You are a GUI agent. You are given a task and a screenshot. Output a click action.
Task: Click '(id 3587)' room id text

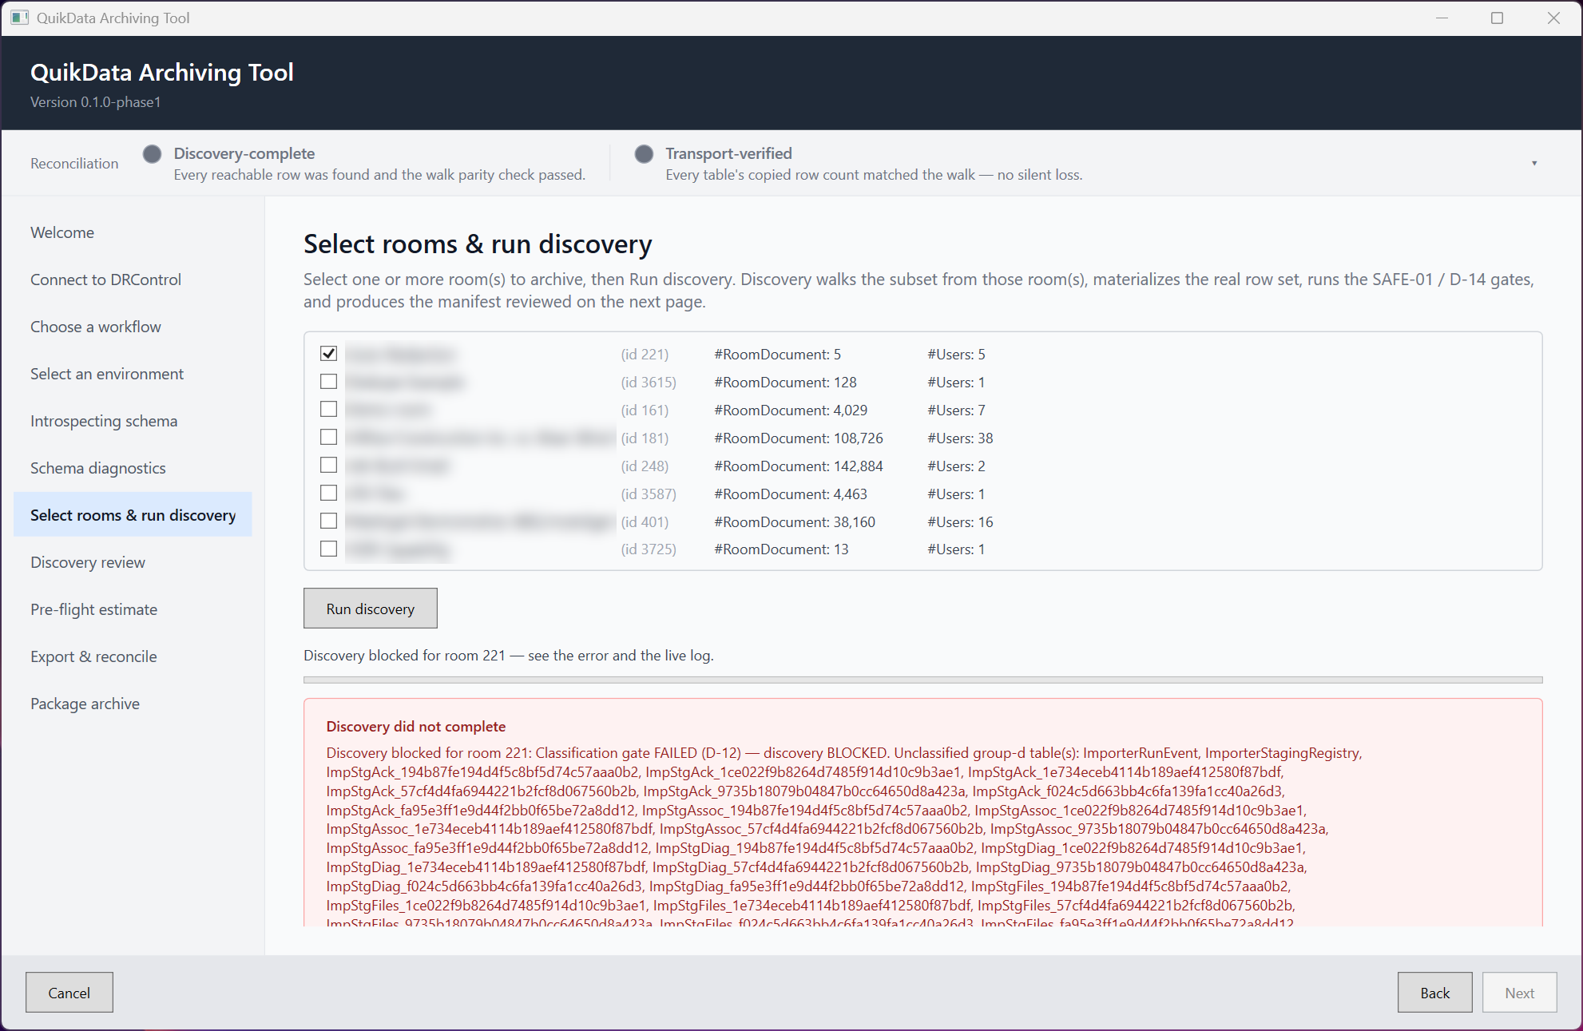click(649, 494)
